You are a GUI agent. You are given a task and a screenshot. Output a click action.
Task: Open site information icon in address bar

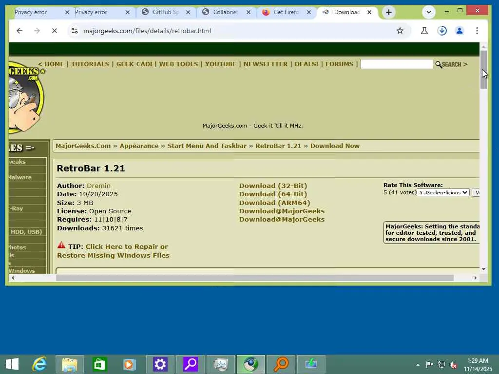pos(75,31)
